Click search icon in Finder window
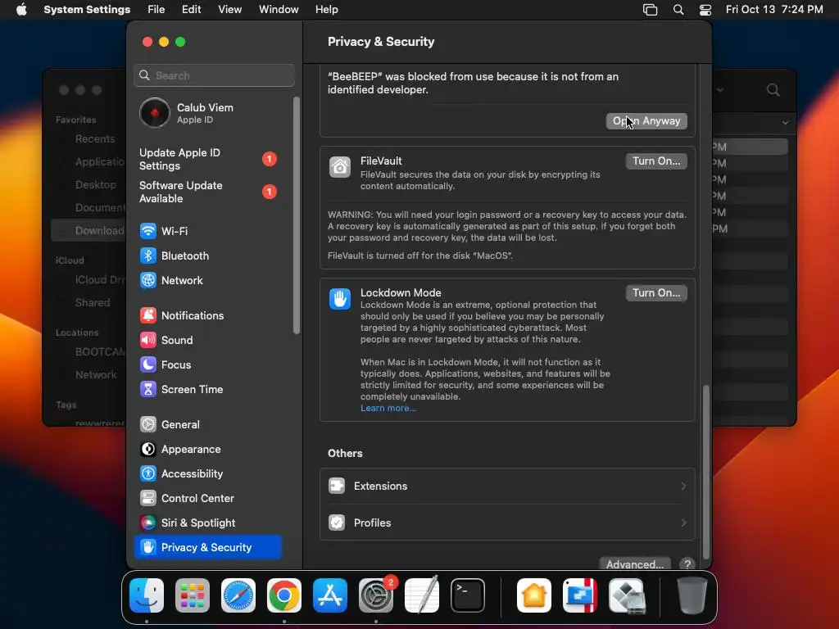839x629 pixels. tap(773, 90)
